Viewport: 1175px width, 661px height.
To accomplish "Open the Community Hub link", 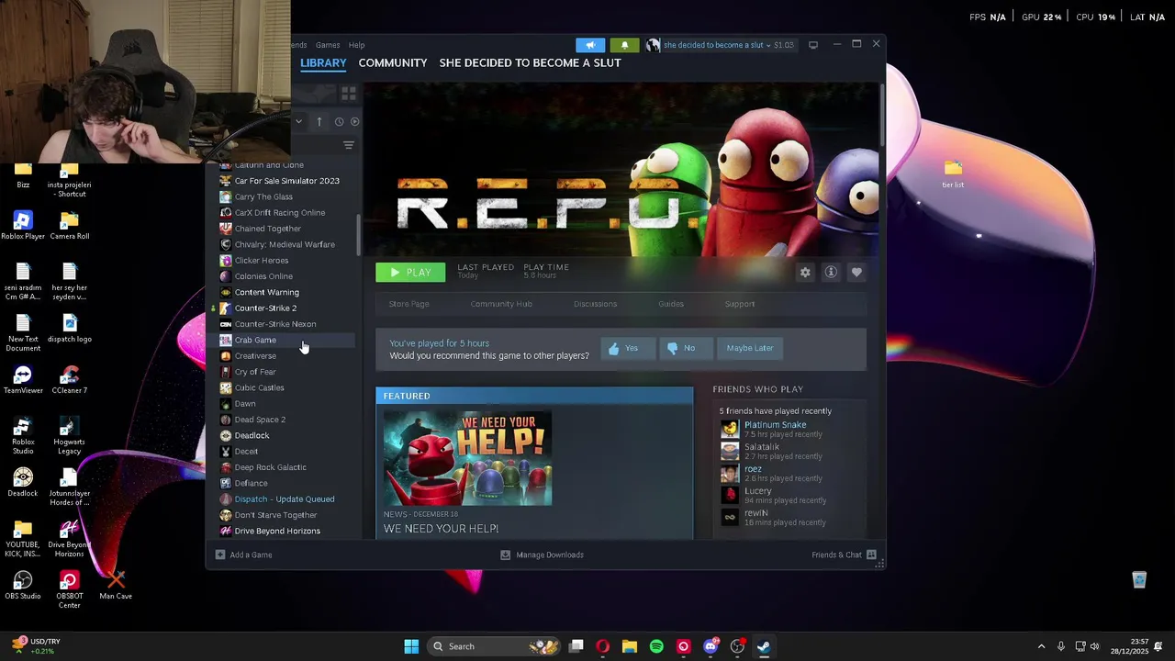I will [501, 304].
